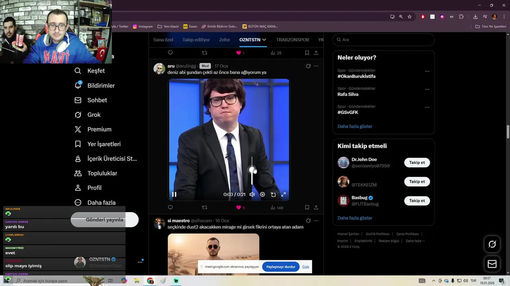
Task: Click Gizle link on sharing bar
Action: click(x=306, y=267)
